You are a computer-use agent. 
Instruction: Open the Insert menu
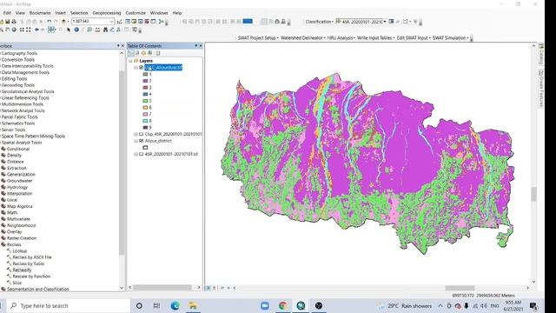[x=60, y=13]
